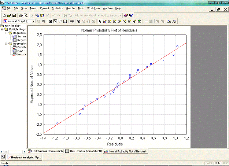Toggle the grid lines toolbar button
229x166 pixels.
[72, 22]
